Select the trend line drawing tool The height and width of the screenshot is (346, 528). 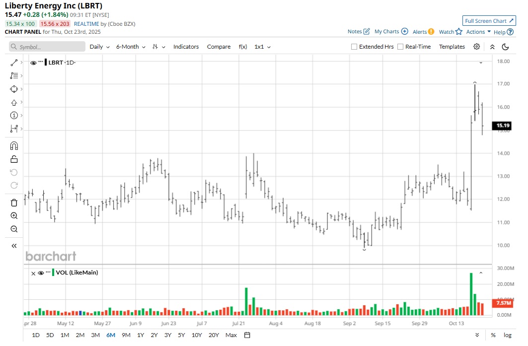14,63
